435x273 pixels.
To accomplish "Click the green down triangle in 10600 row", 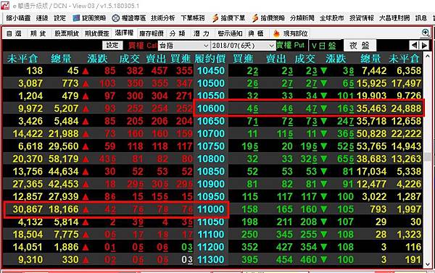I will coord(323,109).
